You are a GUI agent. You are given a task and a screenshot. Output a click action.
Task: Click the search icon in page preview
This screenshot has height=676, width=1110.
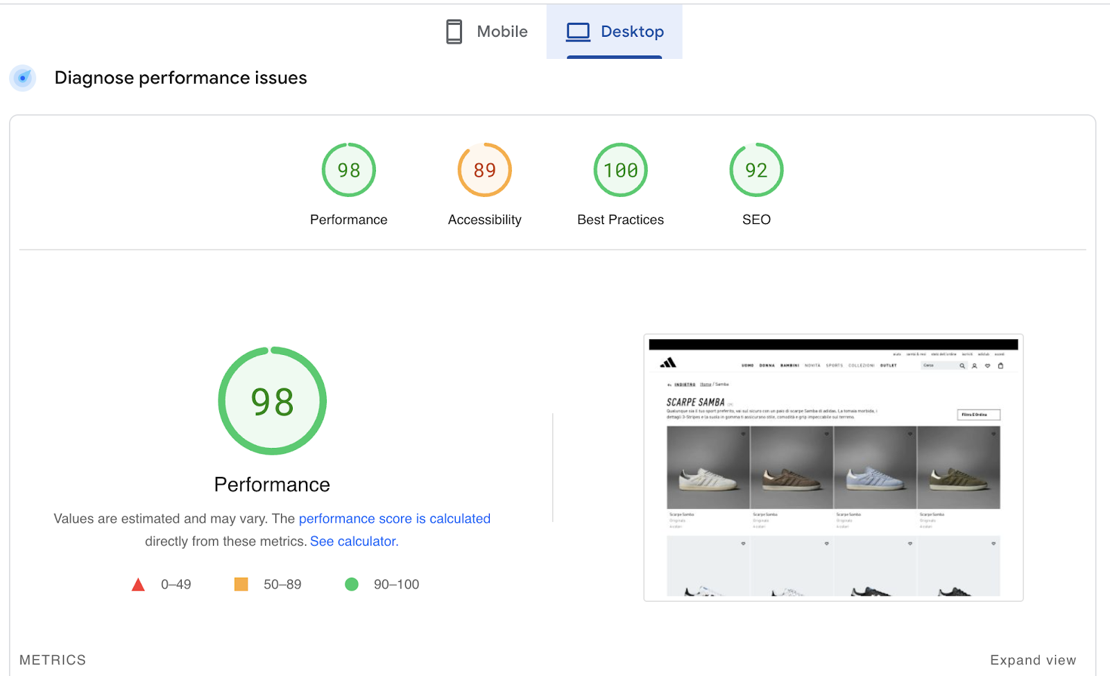(x=962, y=365)
